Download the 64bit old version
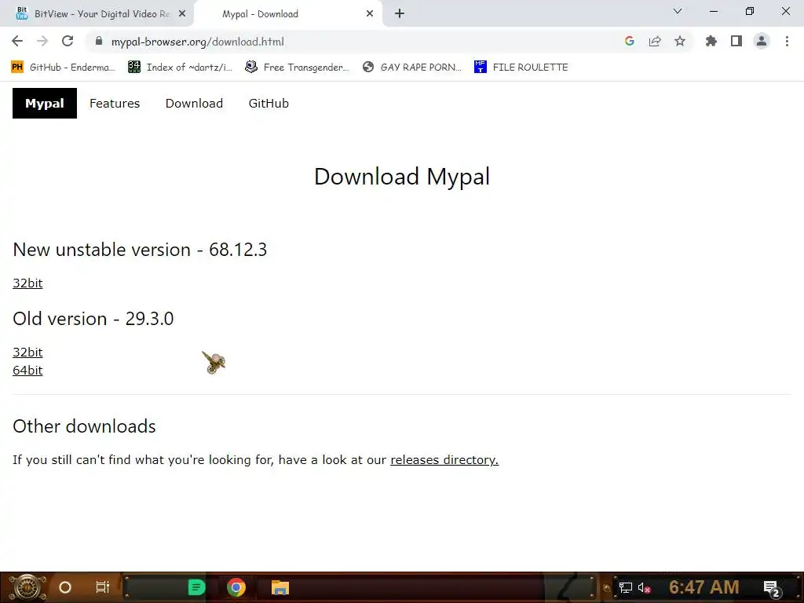The image size is (804, 603). tap(27, 371)
